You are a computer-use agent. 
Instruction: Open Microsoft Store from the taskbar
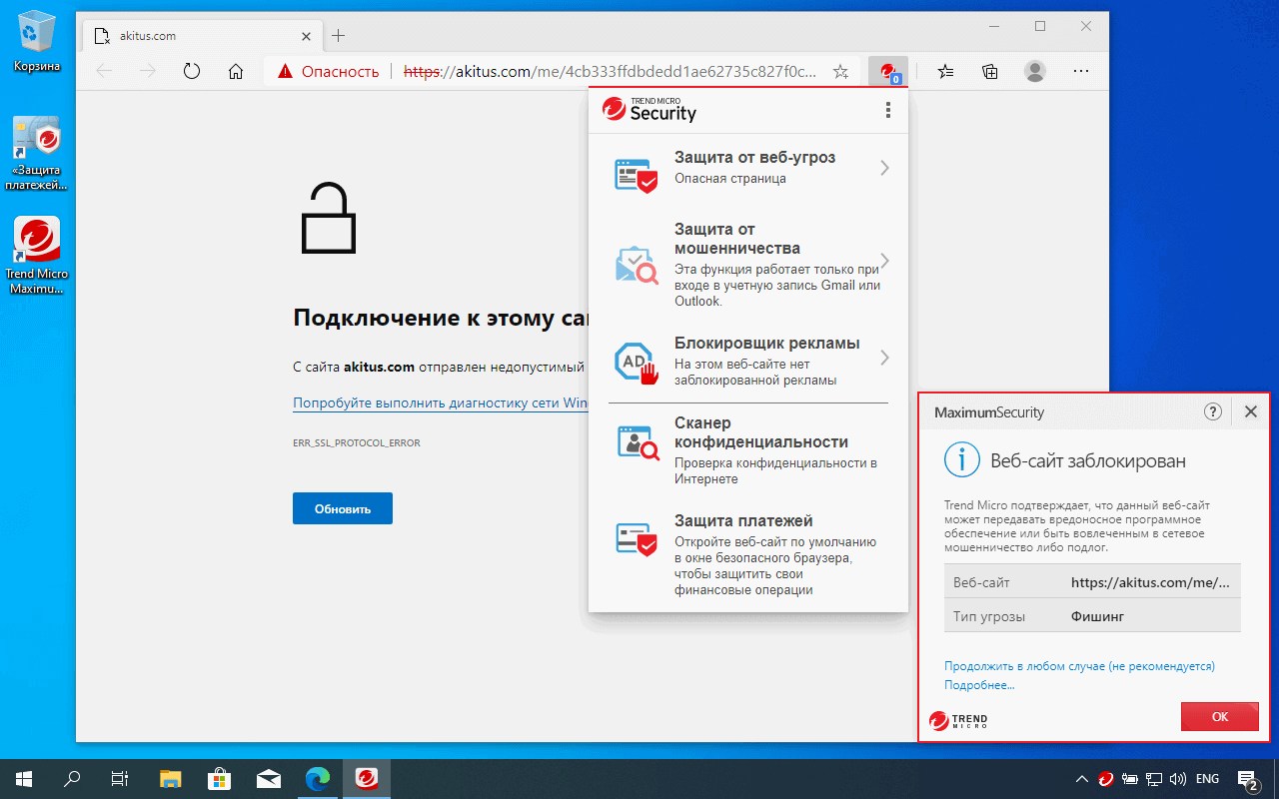(219, 778)
